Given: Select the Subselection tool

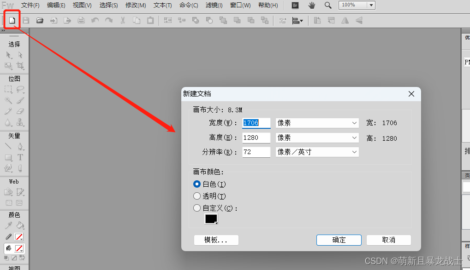Looking at the screenshot, I should [20, 55].
